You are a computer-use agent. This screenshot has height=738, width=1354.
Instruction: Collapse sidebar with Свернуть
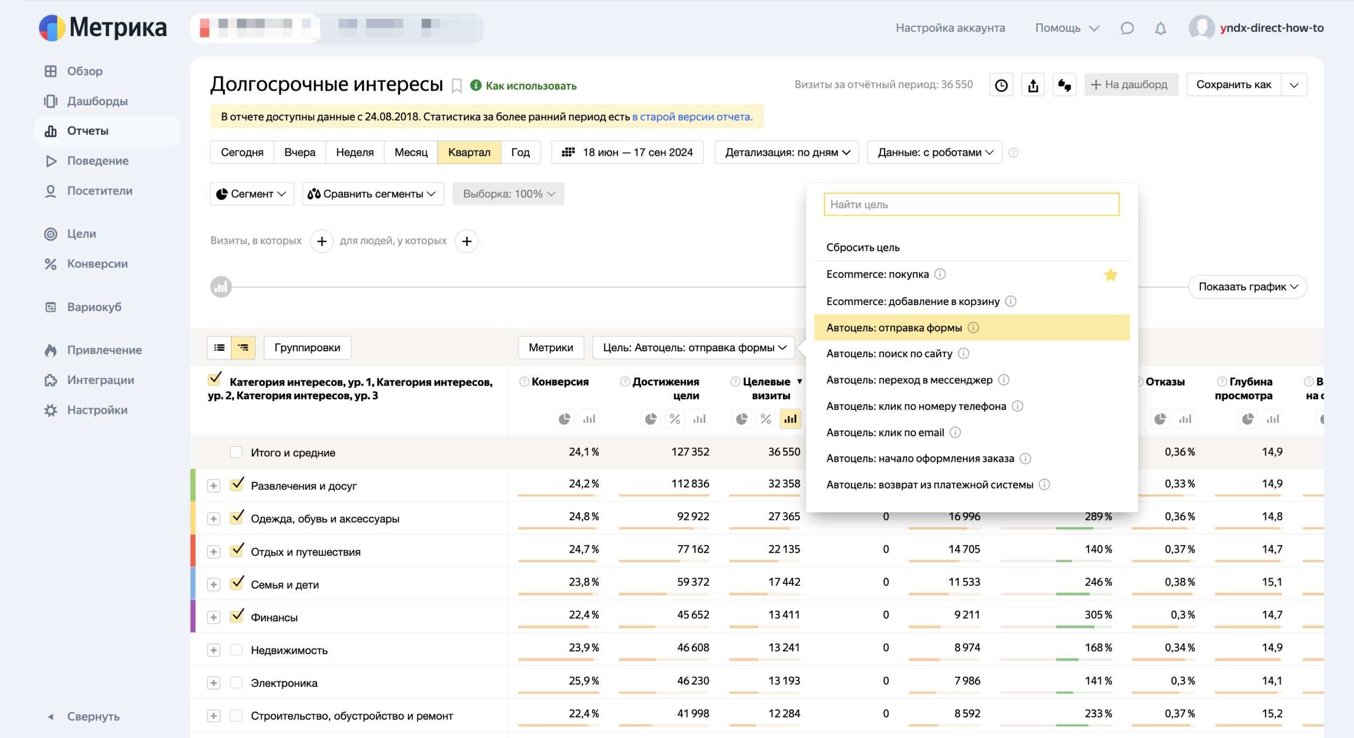click(83, 717)
